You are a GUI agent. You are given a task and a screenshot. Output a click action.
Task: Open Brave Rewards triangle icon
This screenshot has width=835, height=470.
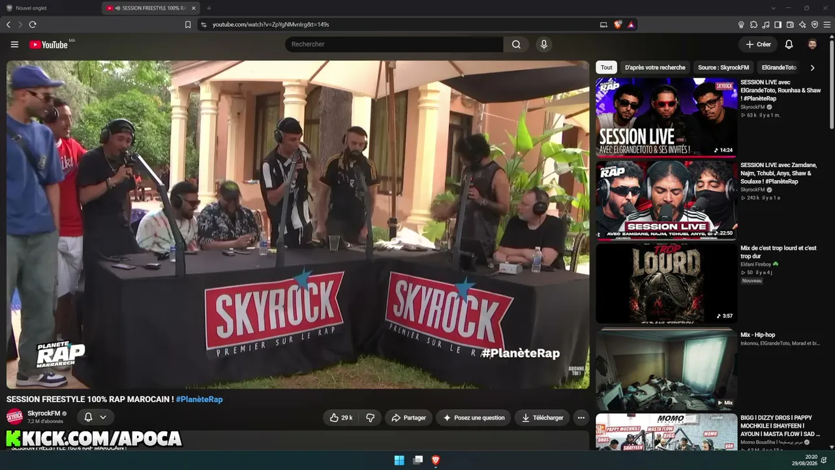[631, 25]
